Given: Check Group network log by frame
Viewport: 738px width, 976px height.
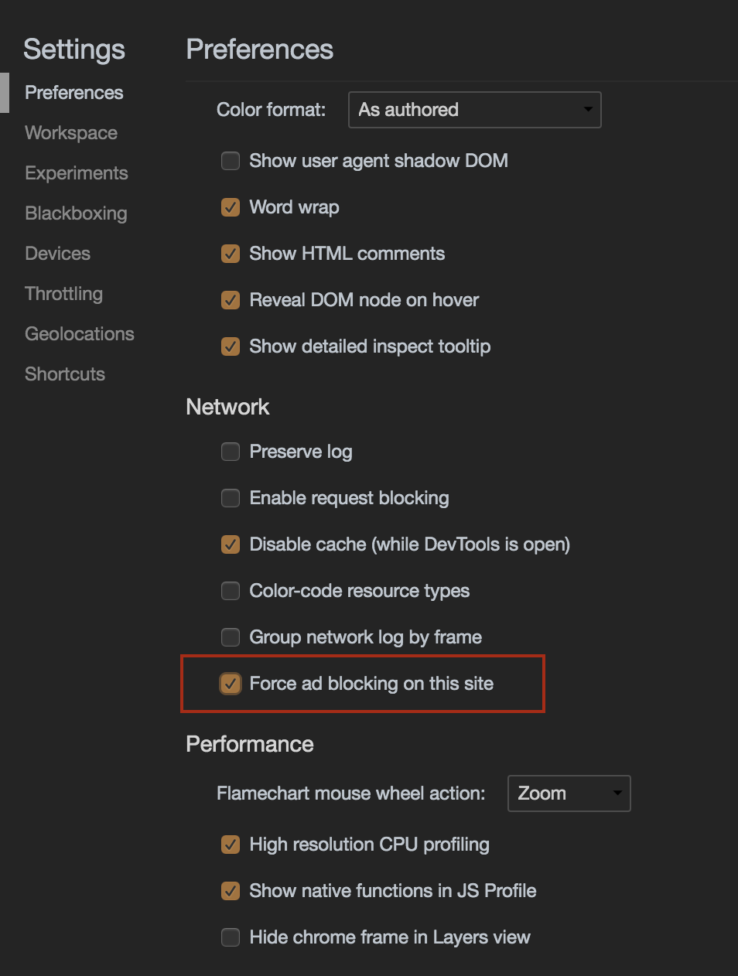Looking at the screenshot, I should tap(231, 637).
